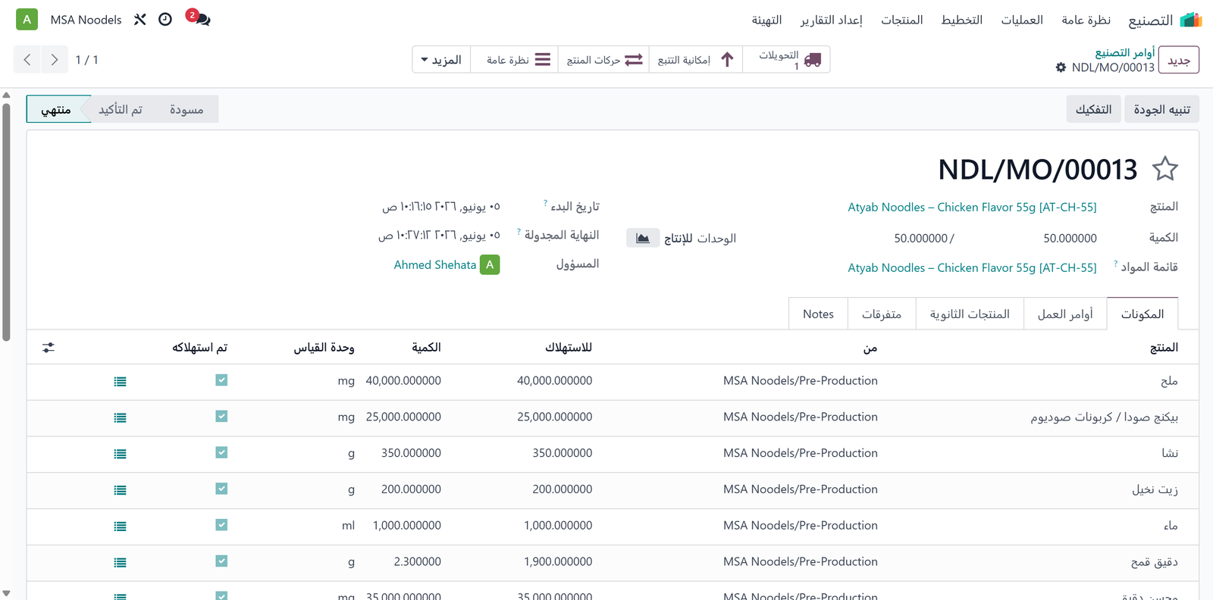
Task: Select the منتهي status stage
Action: (56, 109)
